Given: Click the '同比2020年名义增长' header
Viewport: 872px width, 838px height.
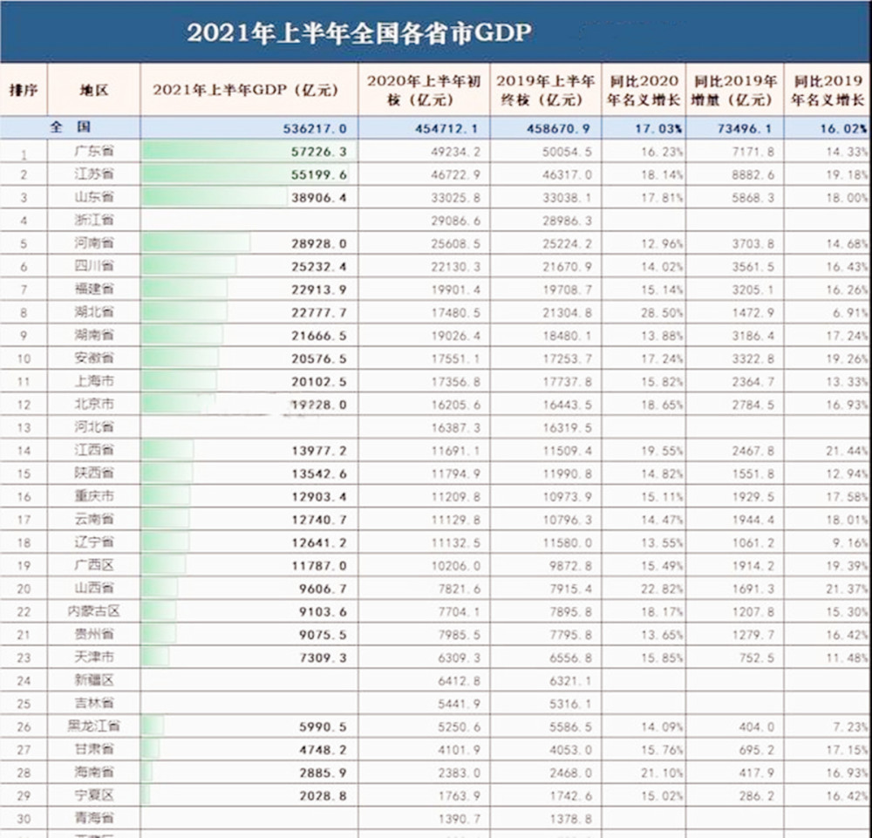Looking at the screenshot, I should (644, 90).
